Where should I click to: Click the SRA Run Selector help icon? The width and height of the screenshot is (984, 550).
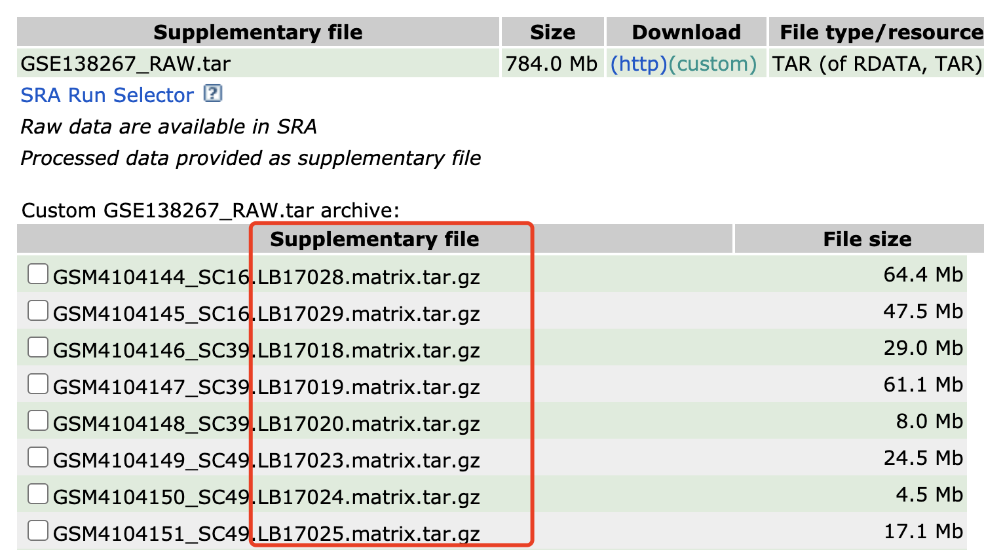point(213,94)
